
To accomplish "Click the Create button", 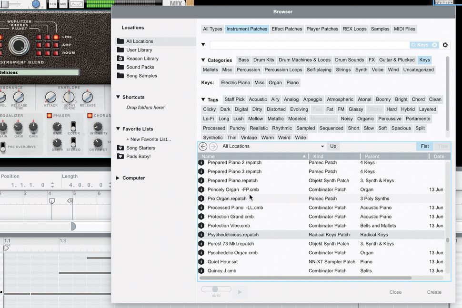I will [434, 292].
